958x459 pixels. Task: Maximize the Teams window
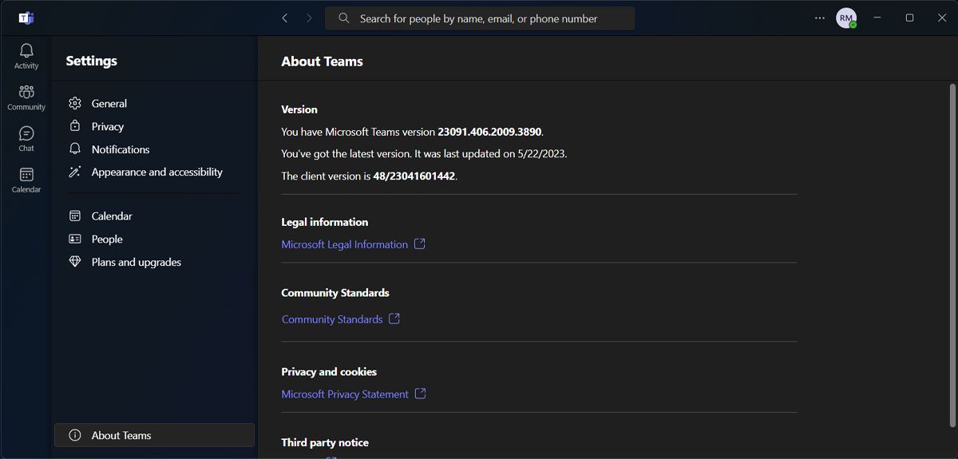coord(909,18)
